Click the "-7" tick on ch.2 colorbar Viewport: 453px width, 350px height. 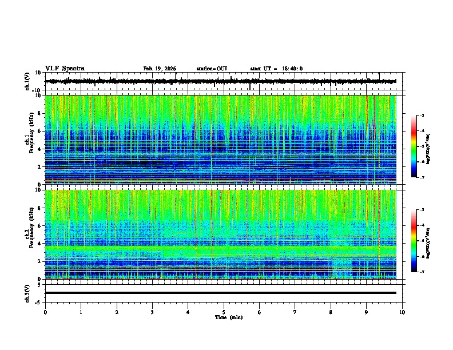pos(421,272)
